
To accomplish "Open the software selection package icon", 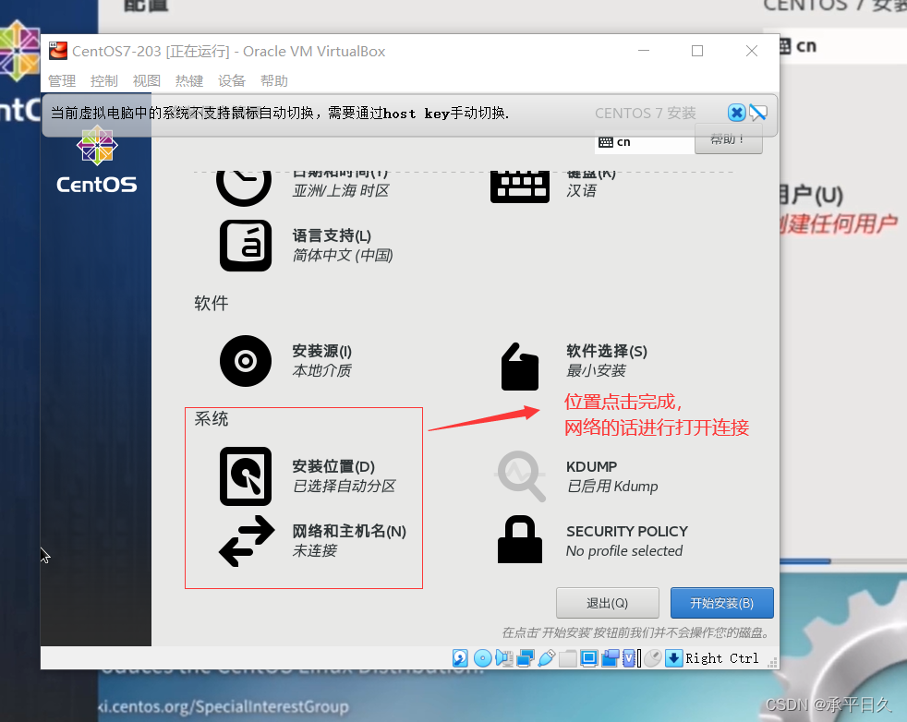I will click(519, 367).
